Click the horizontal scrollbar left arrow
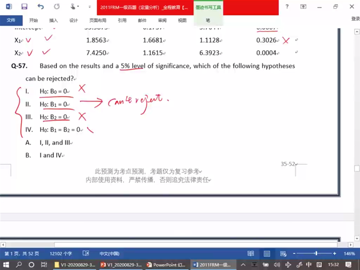360x270 pixels. (3, 245)
